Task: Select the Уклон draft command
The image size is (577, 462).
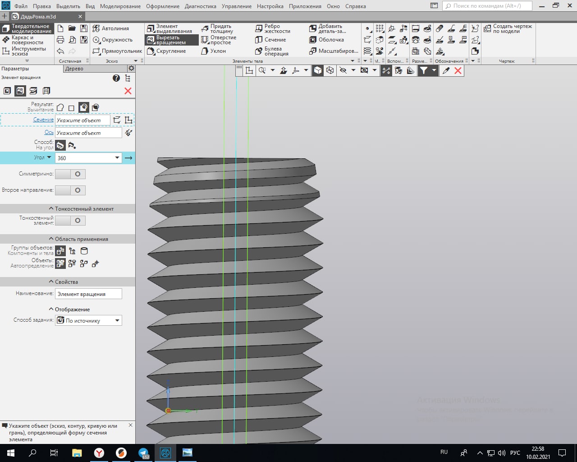Action: click(x=214, y=51)
